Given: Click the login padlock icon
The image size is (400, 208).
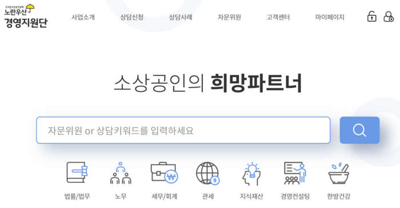Looking at the screenshot, I should click(371, 17).
